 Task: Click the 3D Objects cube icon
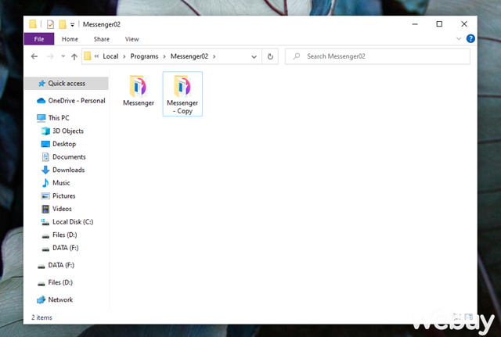click(x=45, y=131)
